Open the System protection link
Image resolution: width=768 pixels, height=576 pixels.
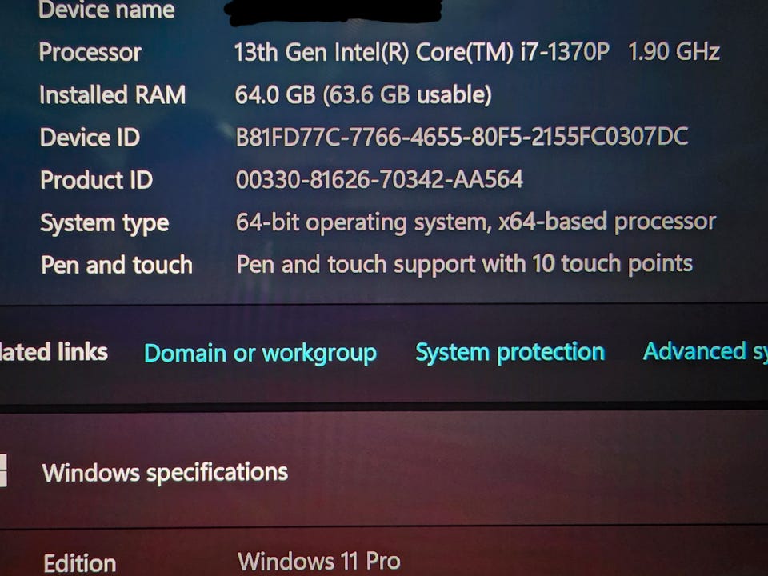(510, 352)
